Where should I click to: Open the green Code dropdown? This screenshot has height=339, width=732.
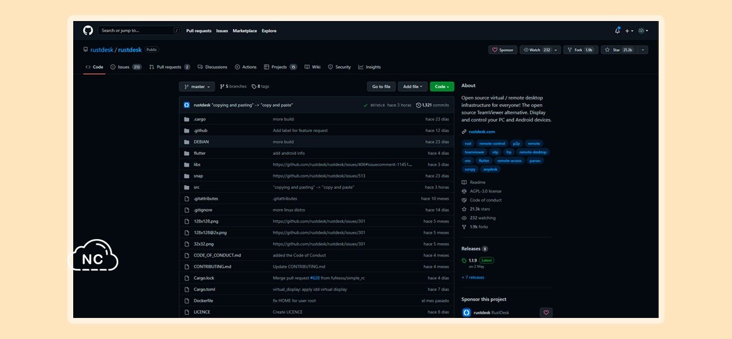(x=442, y=87)
